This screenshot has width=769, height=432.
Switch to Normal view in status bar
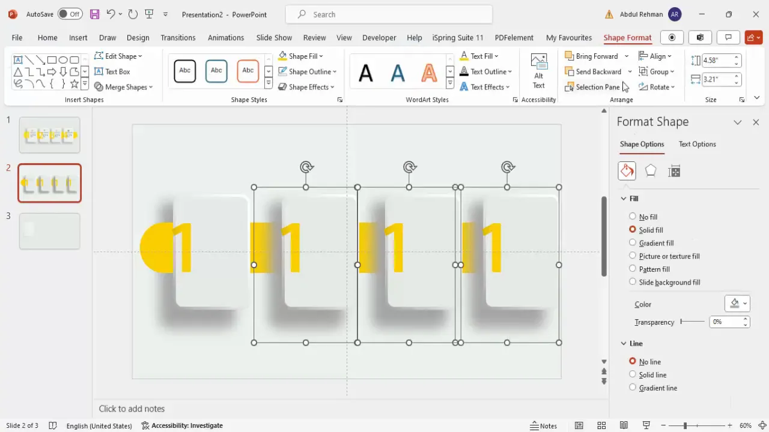point(579,425)
